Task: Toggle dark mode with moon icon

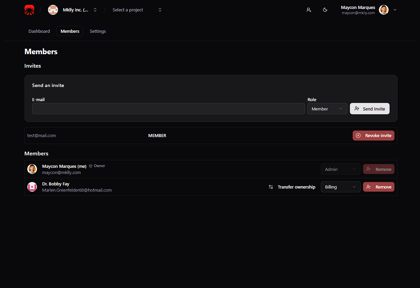Action: [x=325, y=10]
